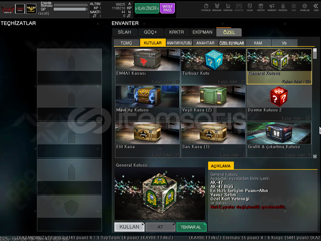Click the AT discard button
The image size is (321, 241).
[x=160, y=227]
